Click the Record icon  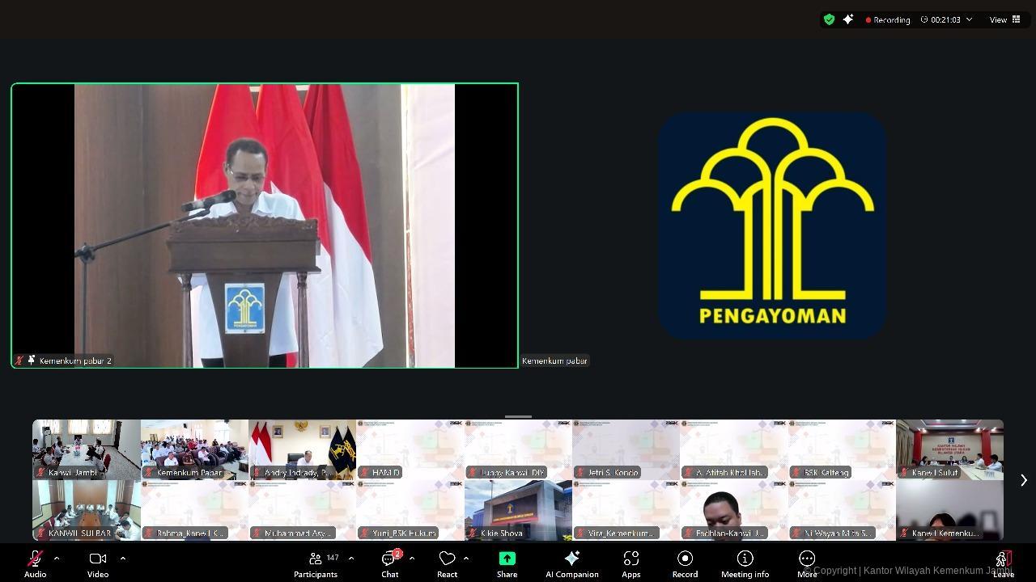pos(684,558)
